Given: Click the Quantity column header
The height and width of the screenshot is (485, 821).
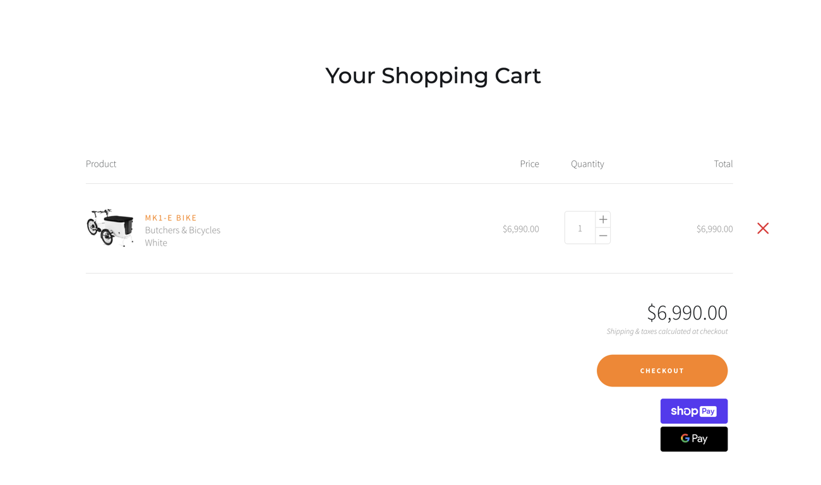Looking at the screenshot, I should [x=587, y=164].
